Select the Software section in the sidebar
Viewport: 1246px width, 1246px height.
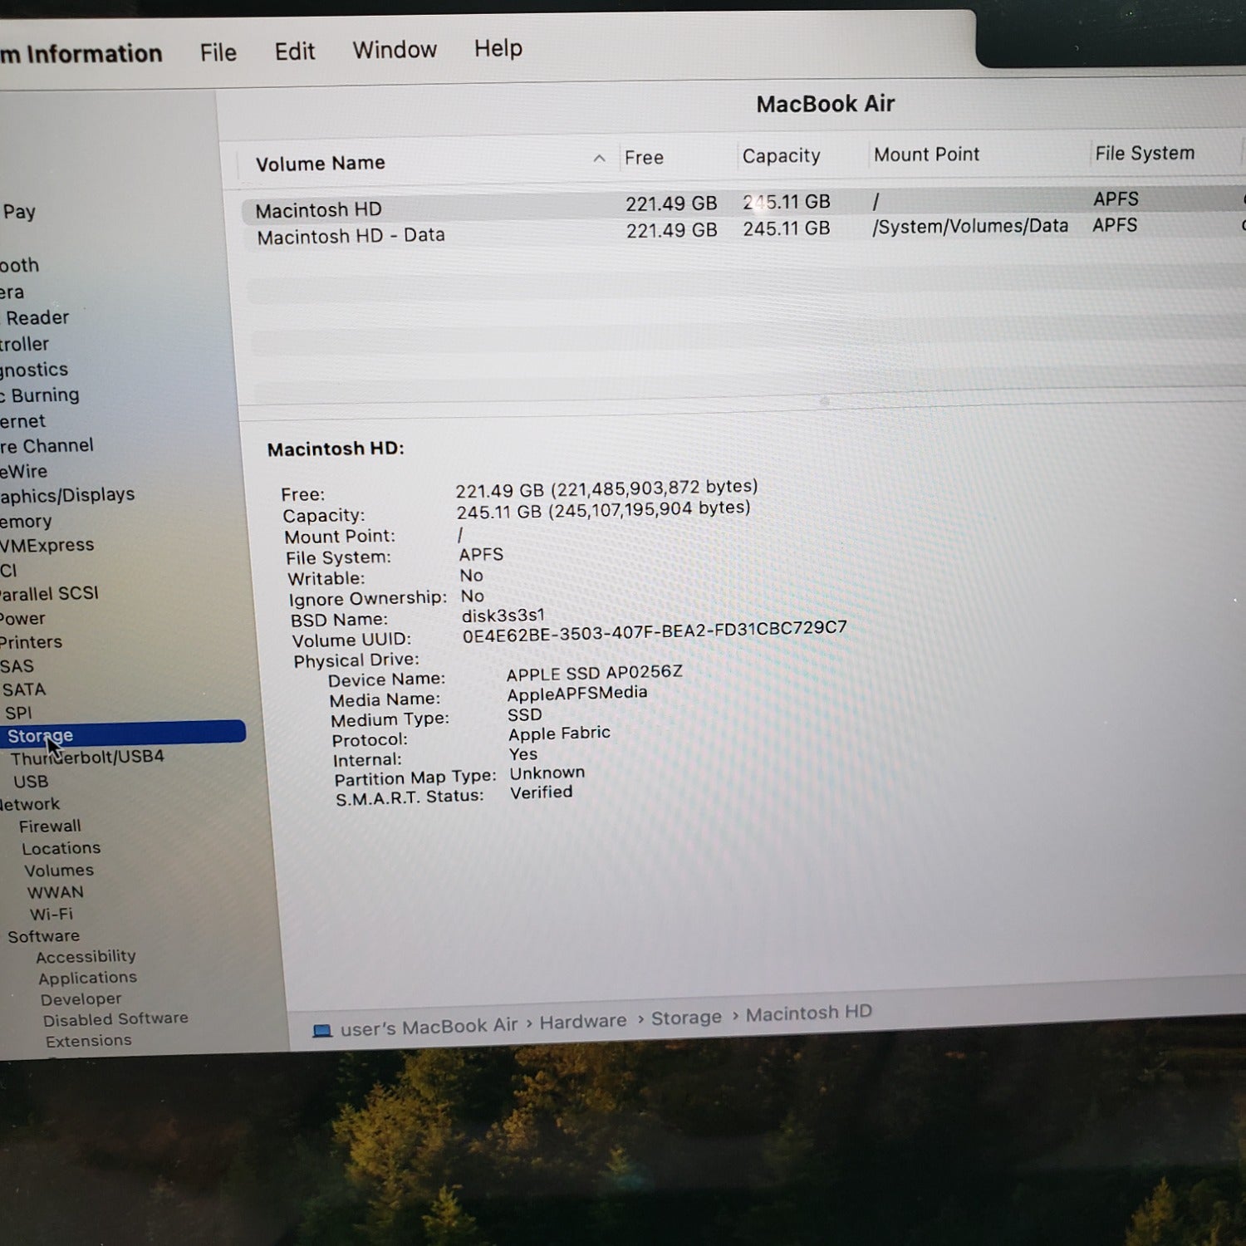[x=43, y=936]
